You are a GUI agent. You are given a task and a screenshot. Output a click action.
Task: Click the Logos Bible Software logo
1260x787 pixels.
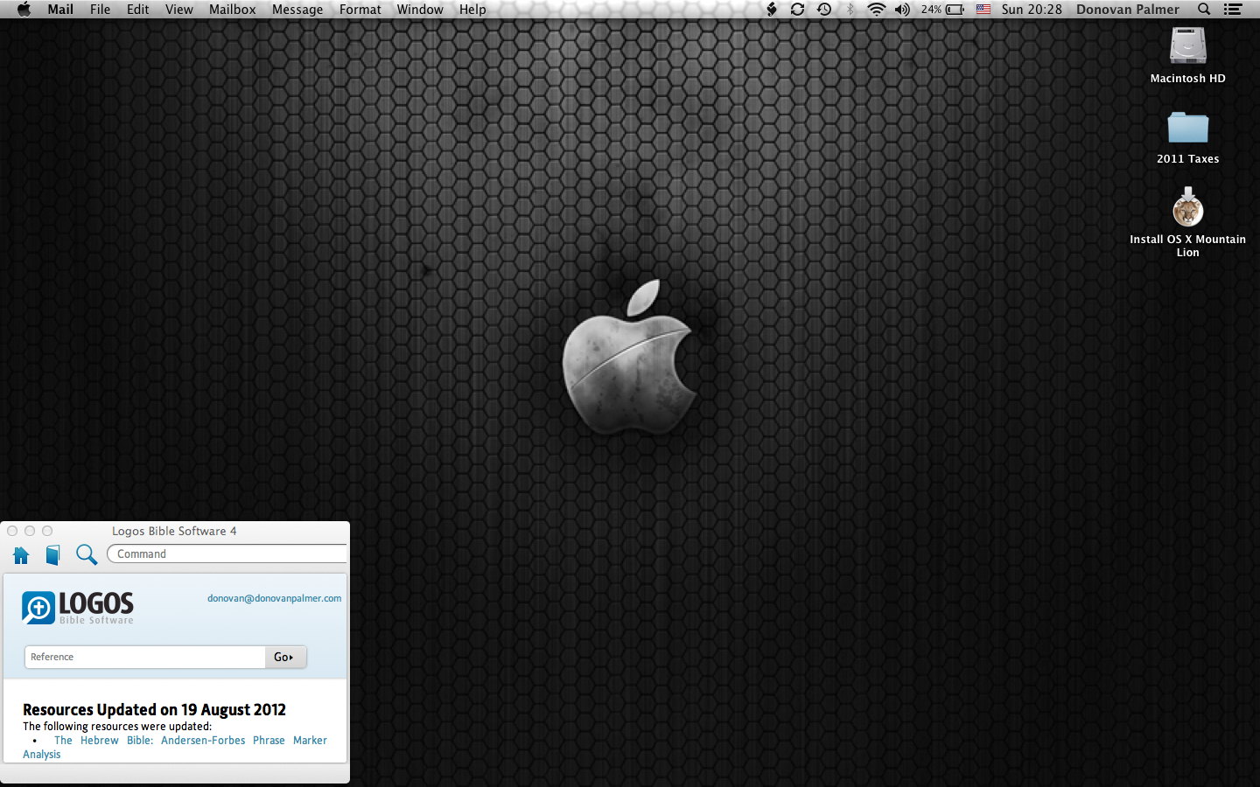[x=78, y=608]
